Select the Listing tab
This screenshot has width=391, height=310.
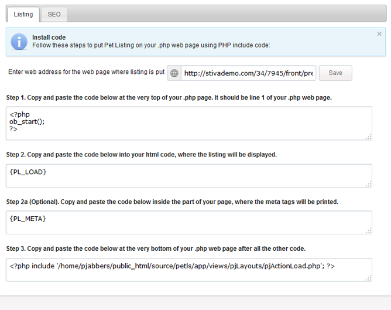click(23, 14)
